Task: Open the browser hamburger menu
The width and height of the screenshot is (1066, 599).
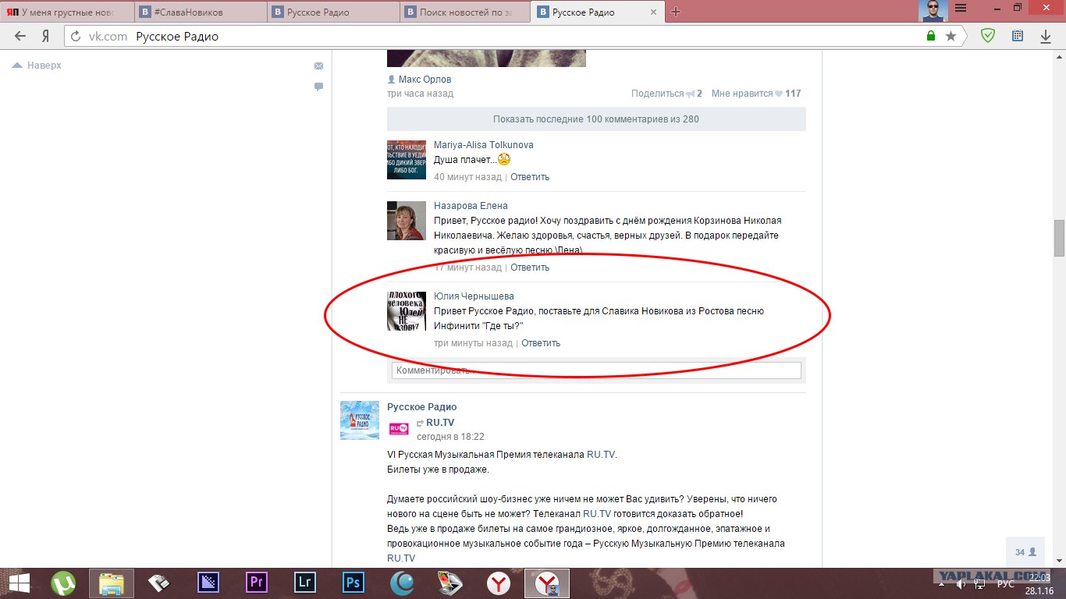Action: point(961,8)
